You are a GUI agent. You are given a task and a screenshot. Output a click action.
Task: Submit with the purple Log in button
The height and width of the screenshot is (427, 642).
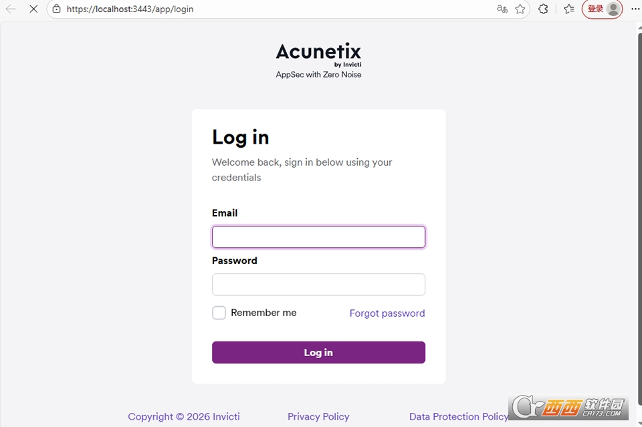coord(318,353)
